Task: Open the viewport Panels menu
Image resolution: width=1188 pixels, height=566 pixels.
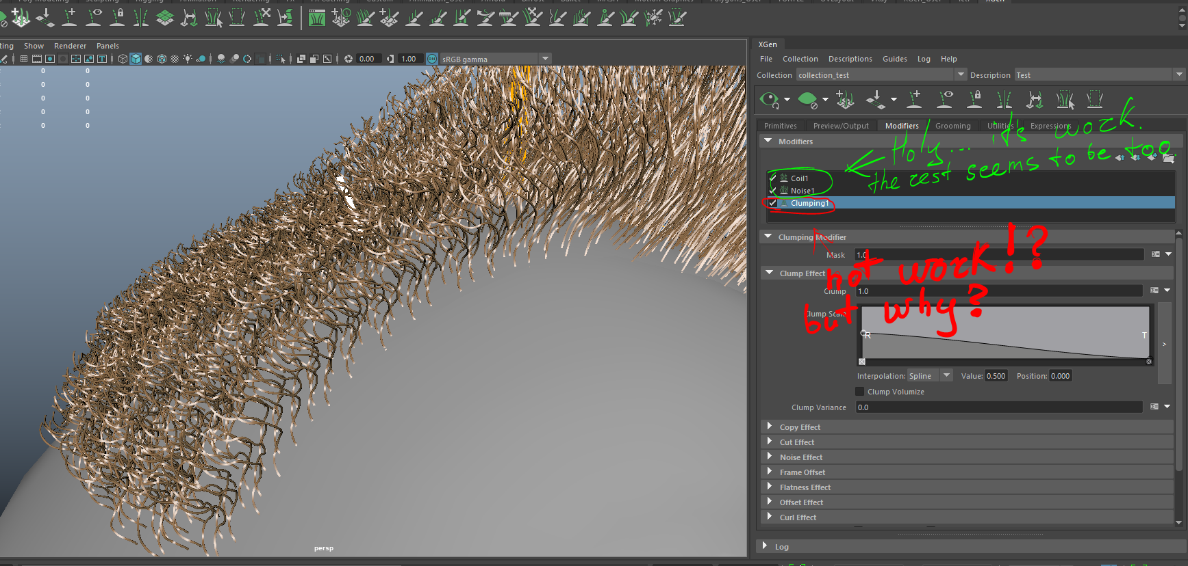Action: point(108,46)
